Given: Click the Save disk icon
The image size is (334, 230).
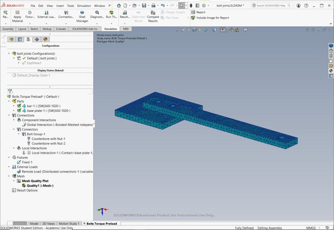Looking at the screenshot, I should [x=144, y=6].
